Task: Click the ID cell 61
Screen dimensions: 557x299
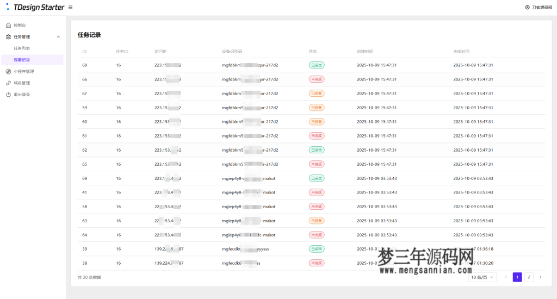Action: pyautogui.click(x=84, y=136)
